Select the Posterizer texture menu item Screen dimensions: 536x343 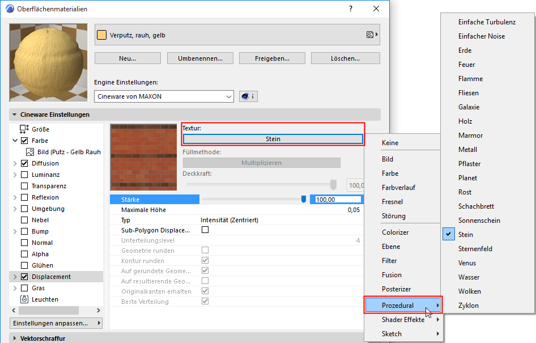[396, 289]
